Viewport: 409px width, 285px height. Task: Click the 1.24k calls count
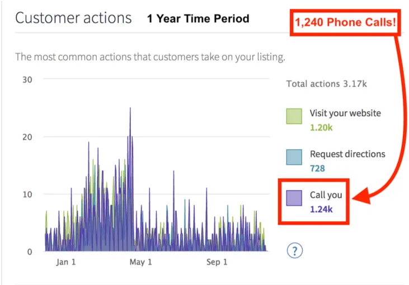pos(321,210)
